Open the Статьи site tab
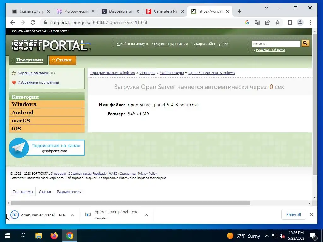 pos(63,60)
